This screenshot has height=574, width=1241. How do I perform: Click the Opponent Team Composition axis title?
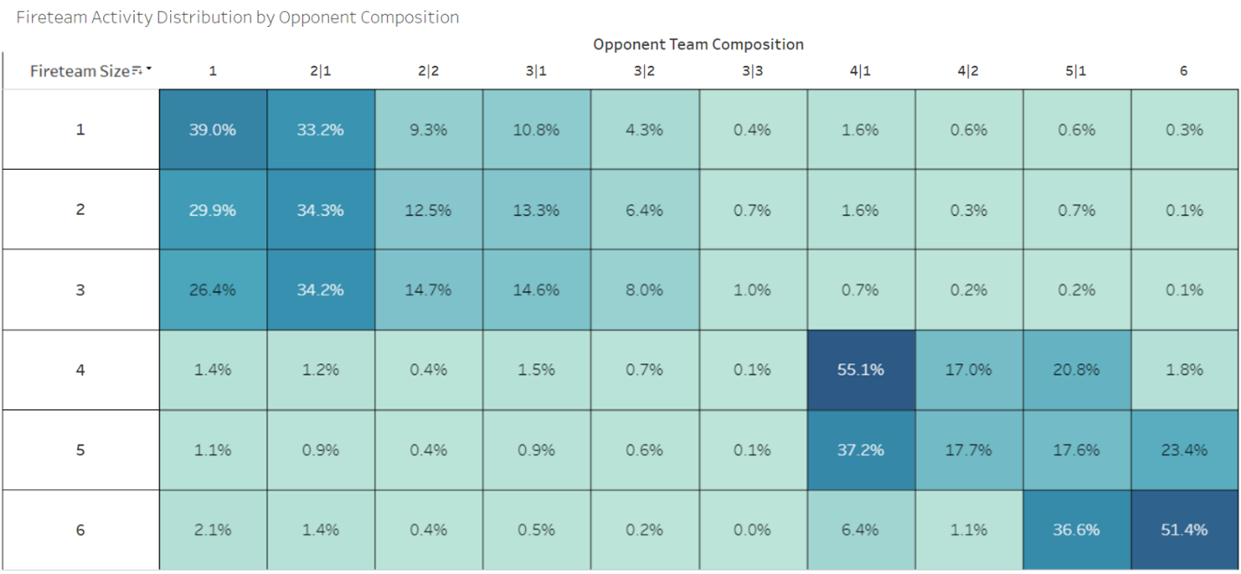698,44
